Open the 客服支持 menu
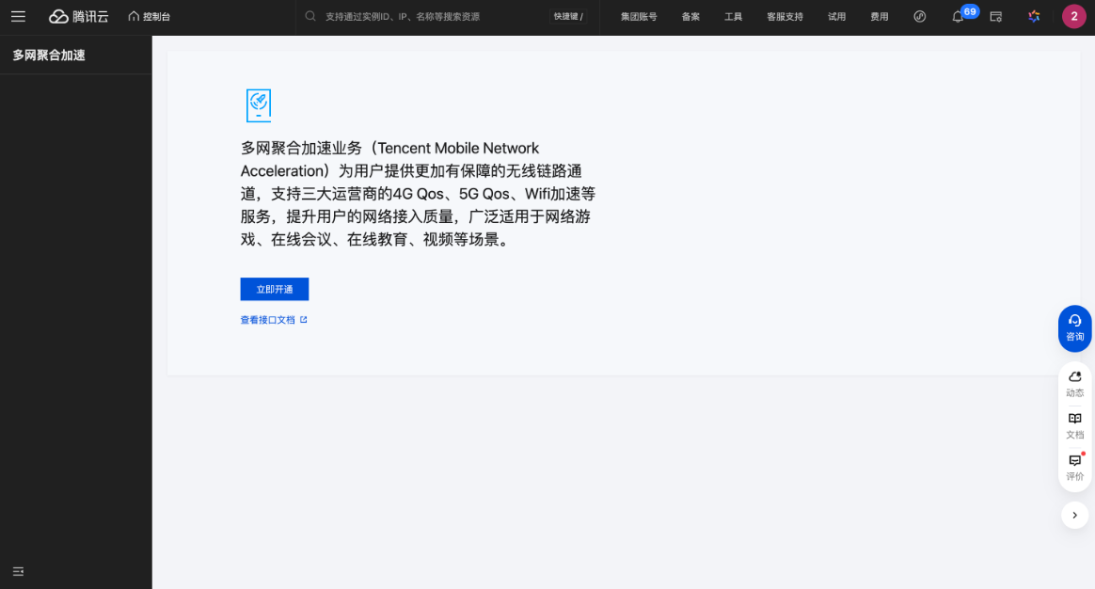The width and height of the screenshot is (1095, 589). 785,16
